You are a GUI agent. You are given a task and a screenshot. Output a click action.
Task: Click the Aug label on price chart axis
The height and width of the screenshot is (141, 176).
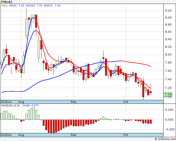[x=21, y=102]
